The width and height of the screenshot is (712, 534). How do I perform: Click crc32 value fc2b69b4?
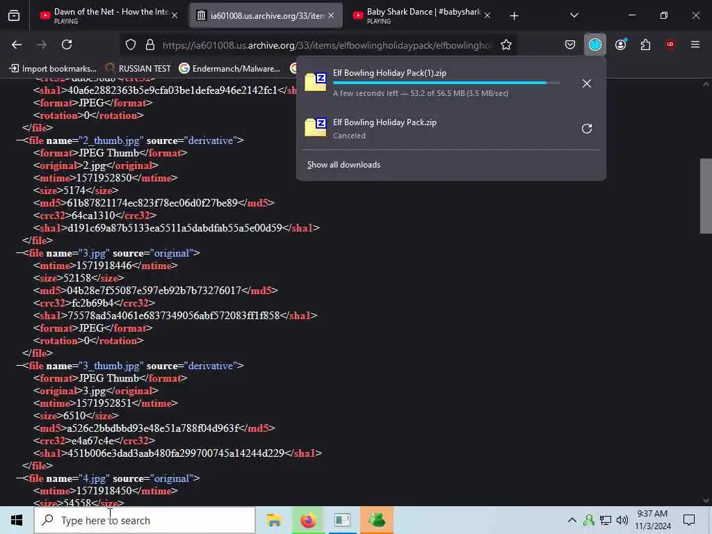coord(92,303)
